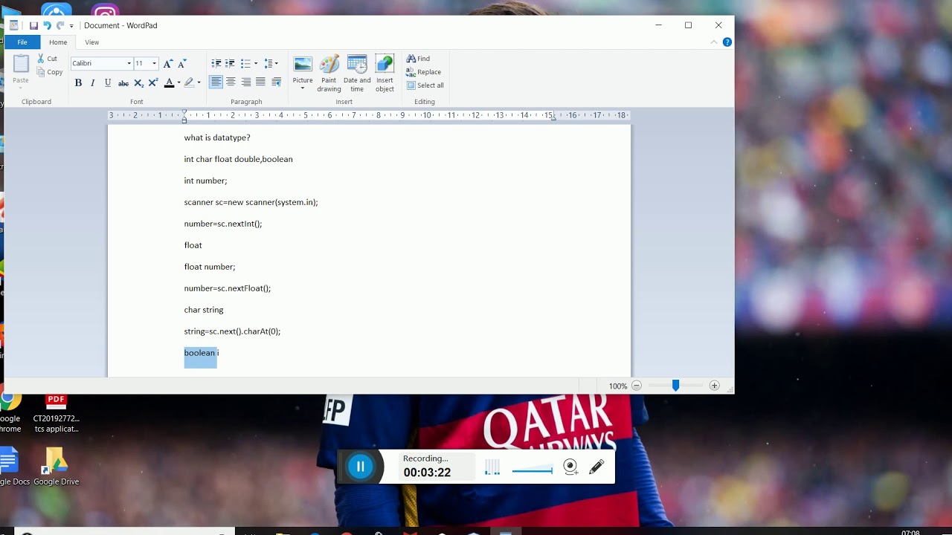Open the font size dropdown

tap(155, 63)
